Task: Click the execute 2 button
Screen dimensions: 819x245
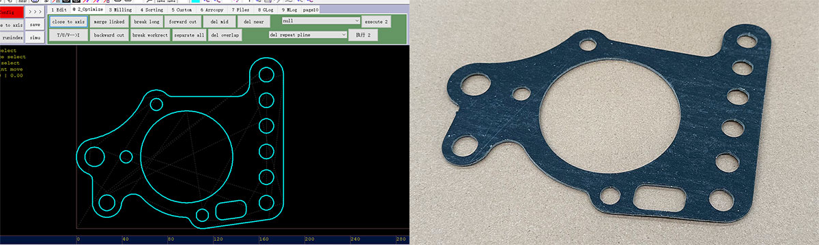Action: point(376,22)
